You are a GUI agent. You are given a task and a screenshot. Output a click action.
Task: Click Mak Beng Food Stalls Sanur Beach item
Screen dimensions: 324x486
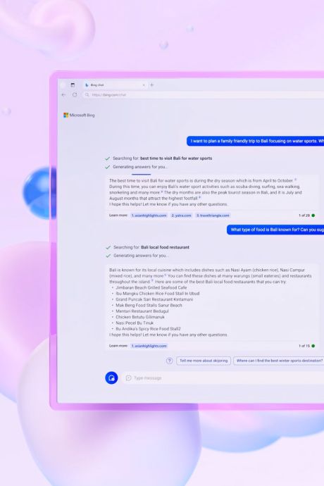pos(149,305)
